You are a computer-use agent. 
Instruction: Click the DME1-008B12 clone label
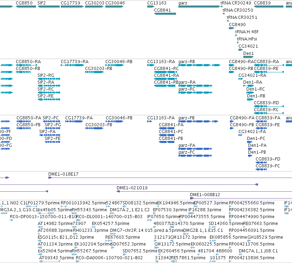click(x=205, y=195)
